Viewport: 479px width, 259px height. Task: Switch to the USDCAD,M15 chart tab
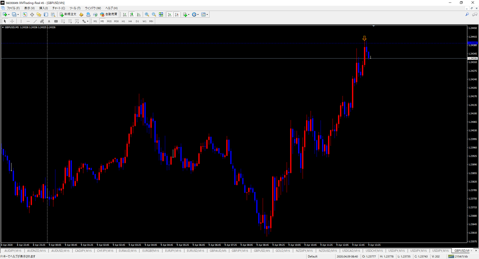coord(351,251)
